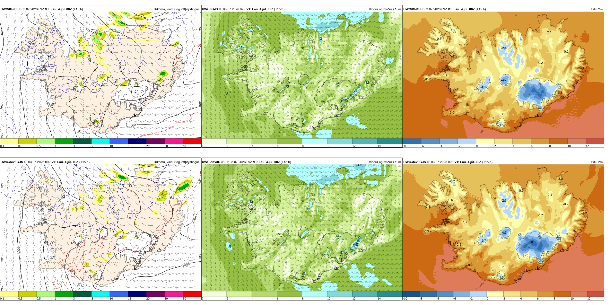Click the 'UWC-dev/IG-IS' header of bottom wind map
610x305 pixels.
point(213,162)
